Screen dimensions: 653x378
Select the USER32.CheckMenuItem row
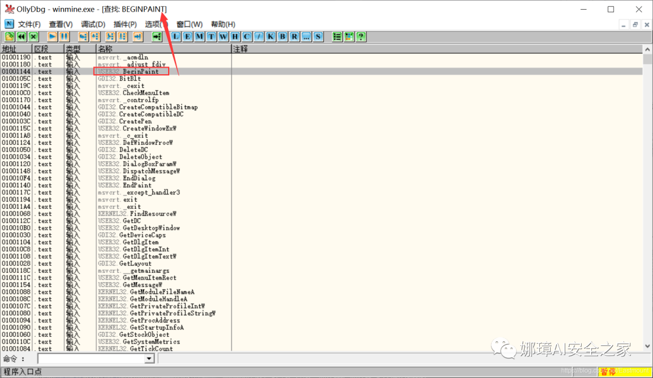point(322,93)
